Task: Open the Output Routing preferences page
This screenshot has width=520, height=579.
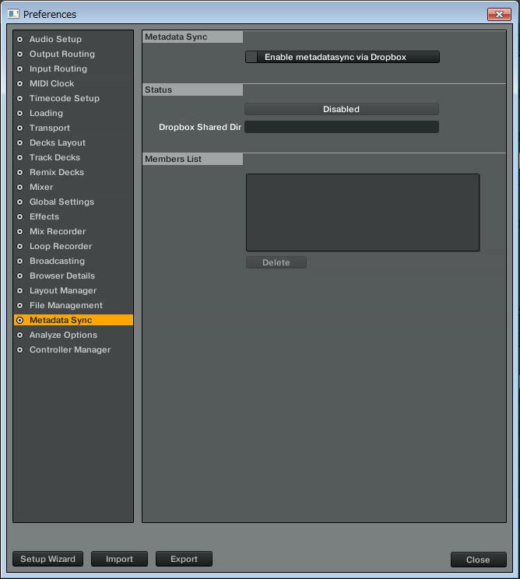Action: pos(73,54)
